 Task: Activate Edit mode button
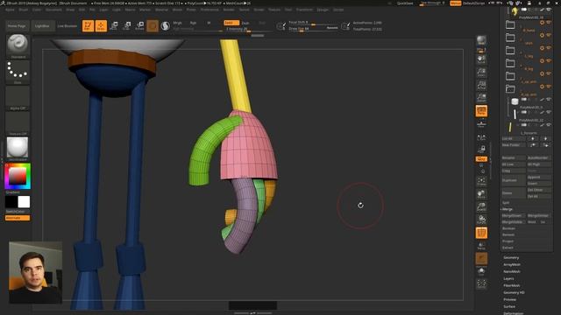[x=88, y=25]
